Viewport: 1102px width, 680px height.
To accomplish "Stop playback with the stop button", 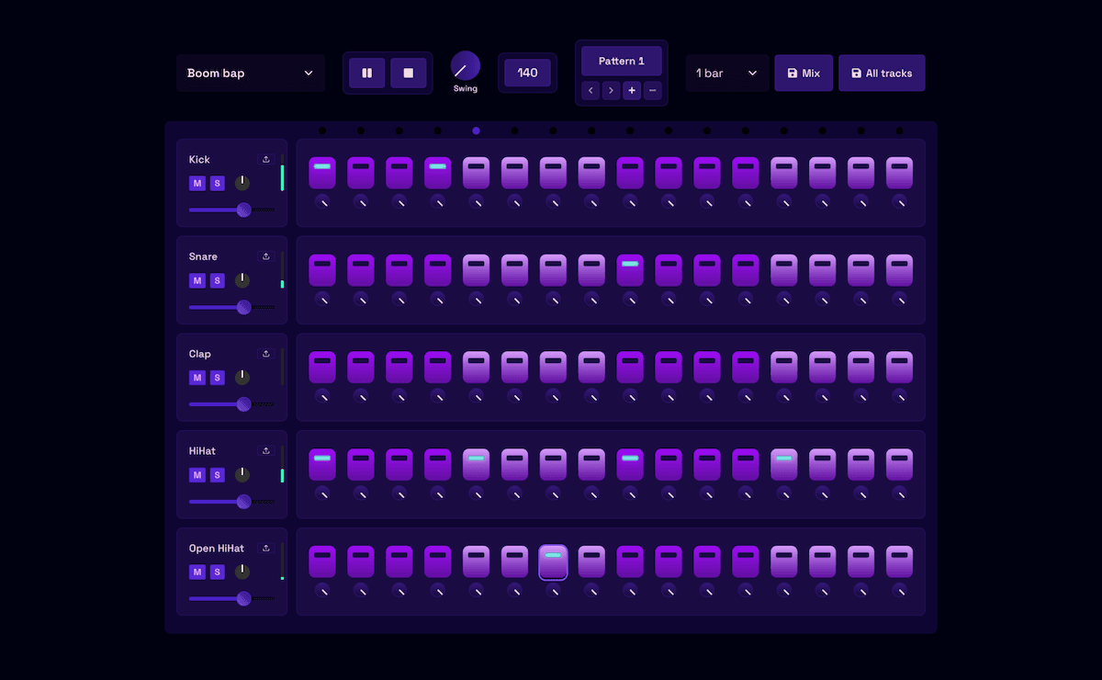I will tap(409, 73).
